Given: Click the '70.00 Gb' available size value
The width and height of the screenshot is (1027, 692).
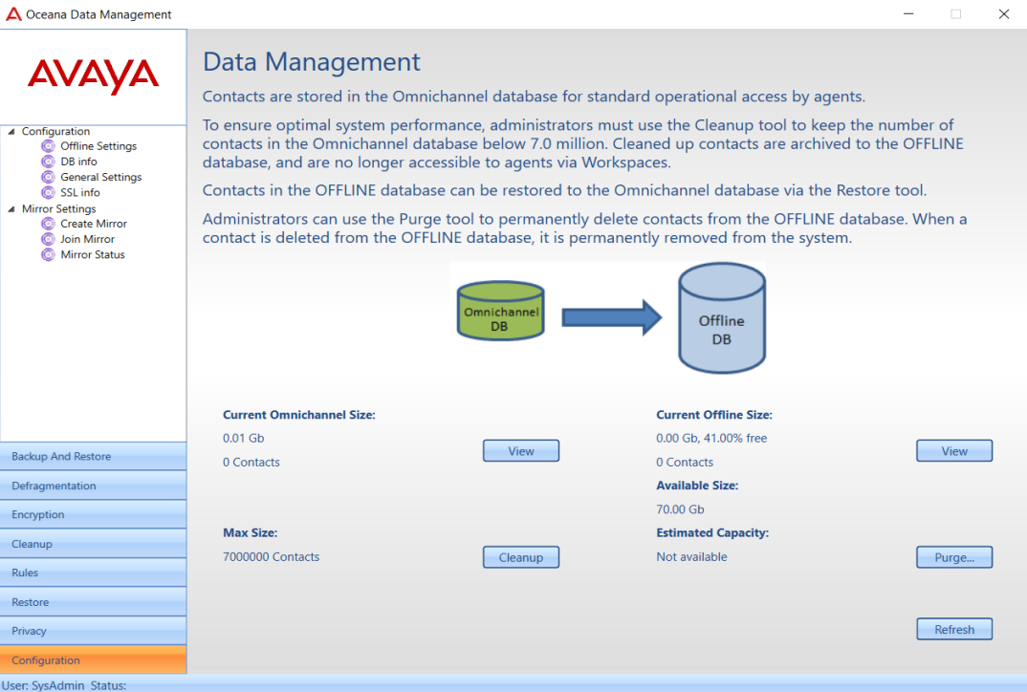Looking at the screenshot, I should pyautogui.click(x=680, y=509).
